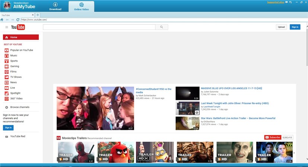Image resolution: width=308 pixels, height=167 pixels.
Task: Go to the browser home page icon
Action: (2, 20)
